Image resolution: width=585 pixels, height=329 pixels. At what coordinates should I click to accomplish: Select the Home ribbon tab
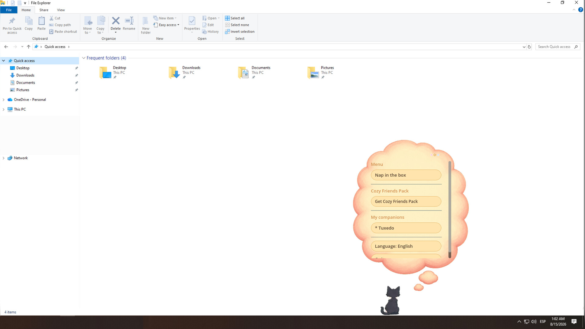tap(26, 10)
